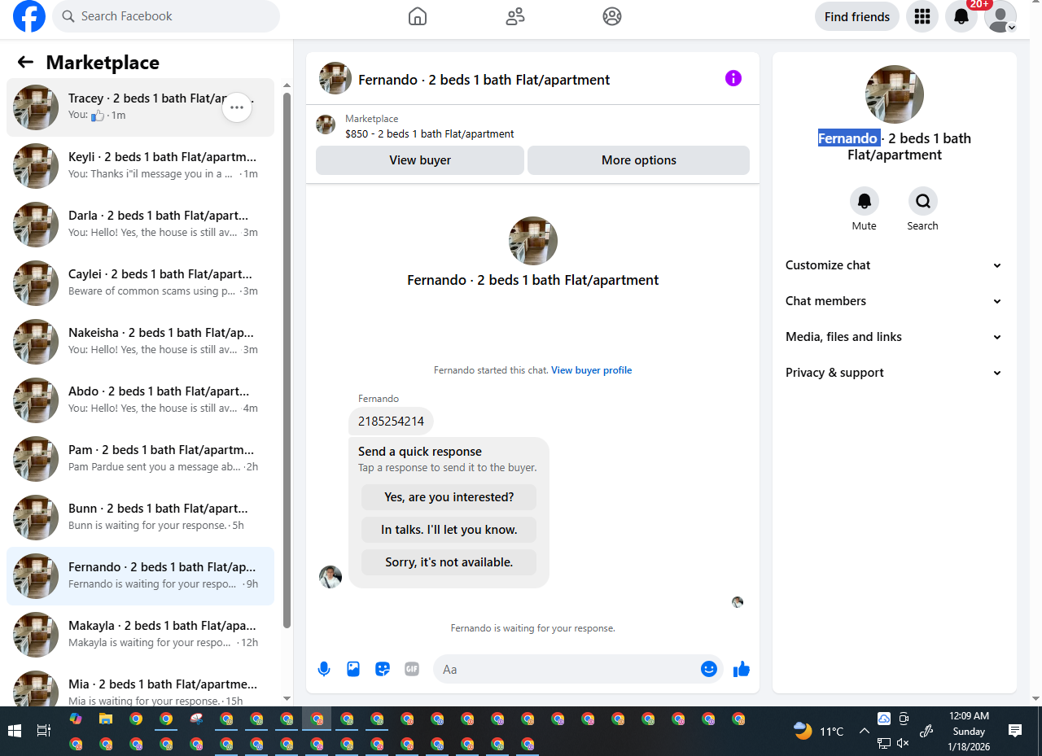The height and width of the screenshot is (756, 1042).
Task: Click the chat list scroll-up arrow
Action: [x=287, y=85]
